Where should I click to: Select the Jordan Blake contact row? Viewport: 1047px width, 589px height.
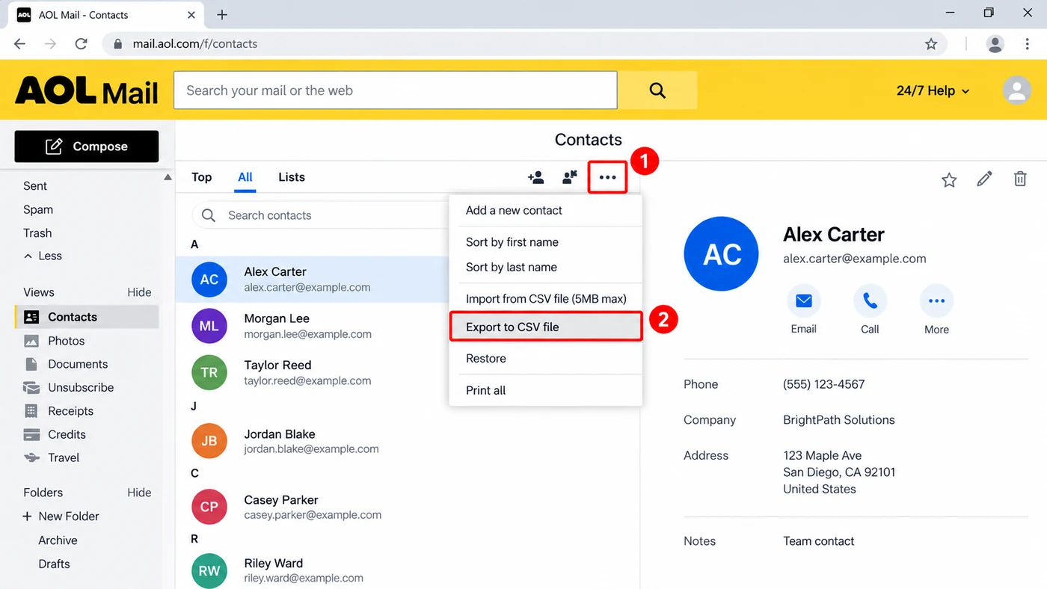pos(407,441)
